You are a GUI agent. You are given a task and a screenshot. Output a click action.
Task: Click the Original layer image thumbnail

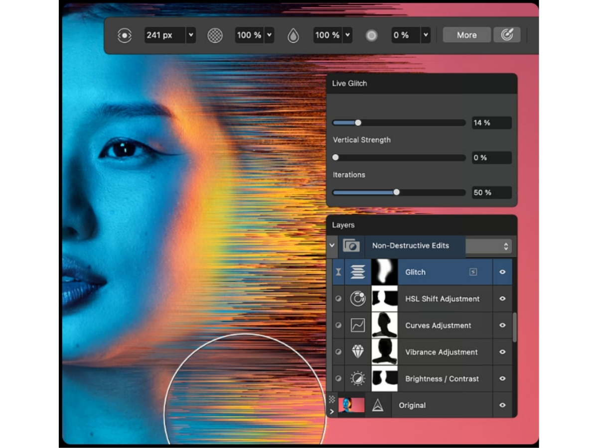(351, 406)
